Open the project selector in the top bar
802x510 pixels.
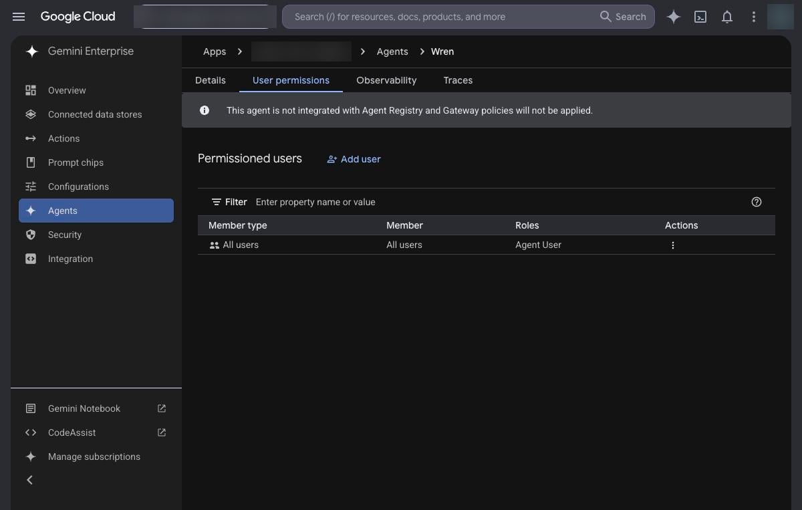pos(205,17)
